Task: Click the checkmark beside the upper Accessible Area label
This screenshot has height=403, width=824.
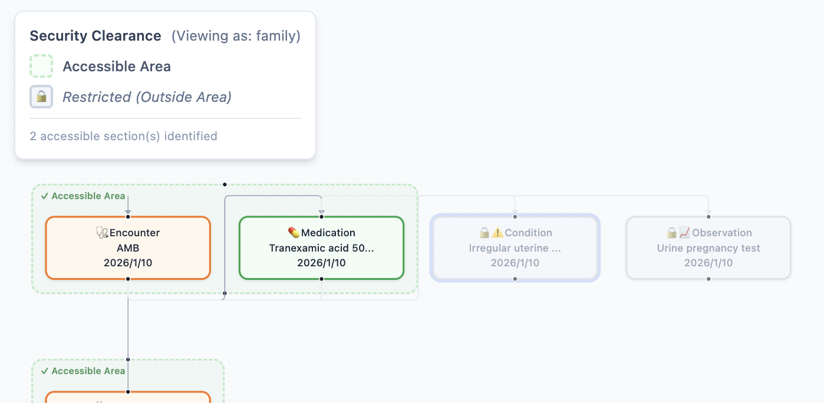Action: pos(45,196)
